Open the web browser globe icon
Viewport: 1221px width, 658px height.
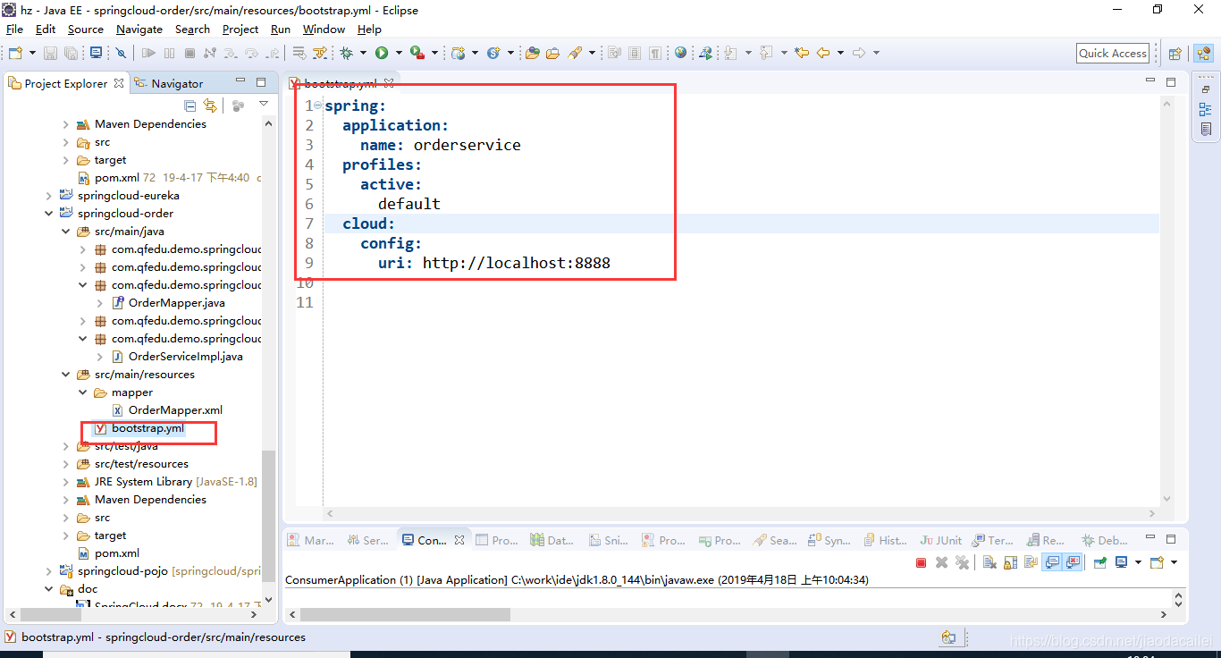point(681,53)
